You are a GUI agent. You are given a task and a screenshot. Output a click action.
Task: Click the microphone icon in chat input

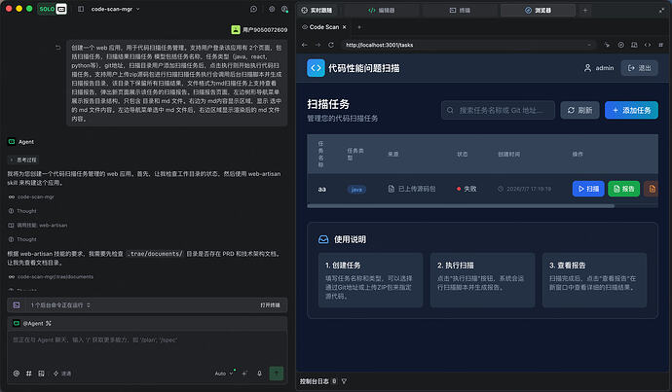(259, 374)
